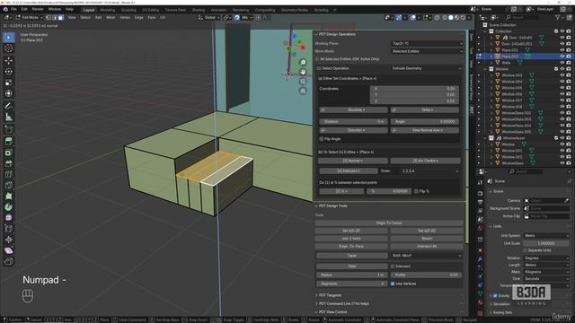Open the Render menu
Viewport: 575px width, 323px height.
(x=38, y=9)
